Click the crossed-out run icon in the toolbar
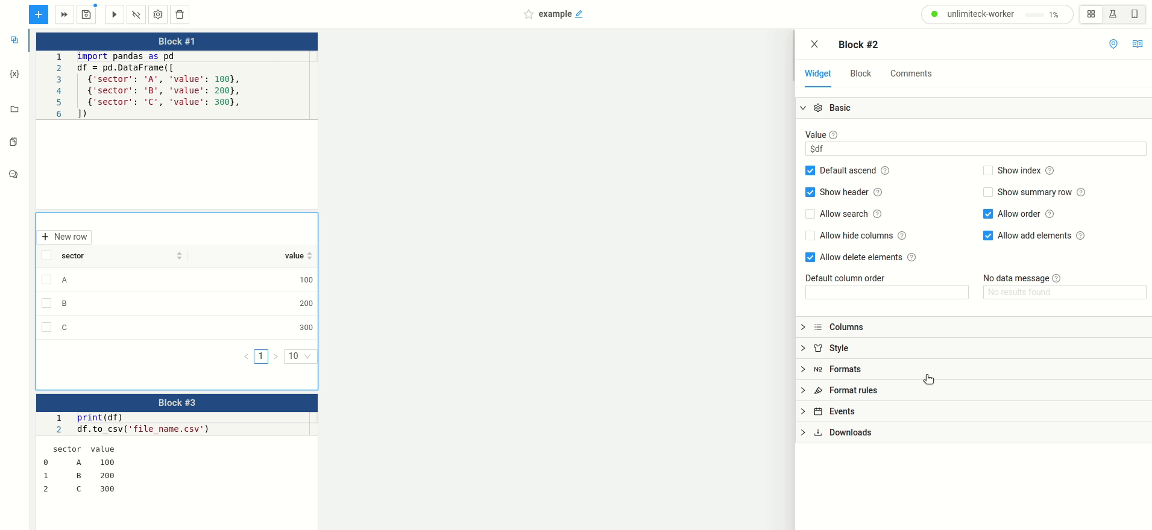The width and height of the screenshot is (1152, 530). pyautogui.click(x=136, y=14)
